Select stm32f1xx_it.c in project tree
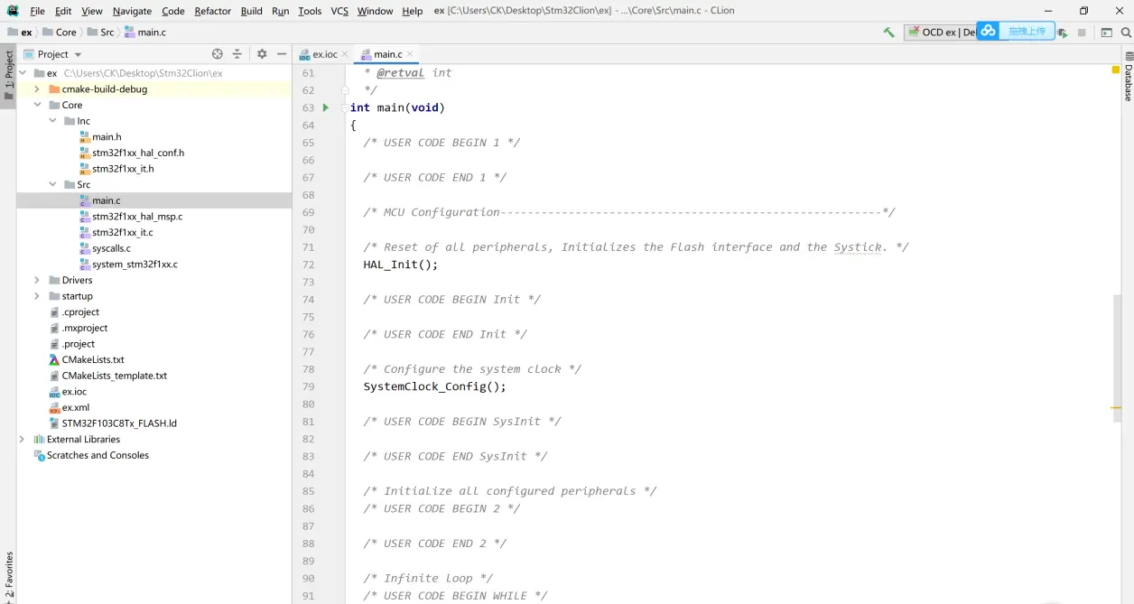Viewport: 1134px width, 604px height. [123, 233]
